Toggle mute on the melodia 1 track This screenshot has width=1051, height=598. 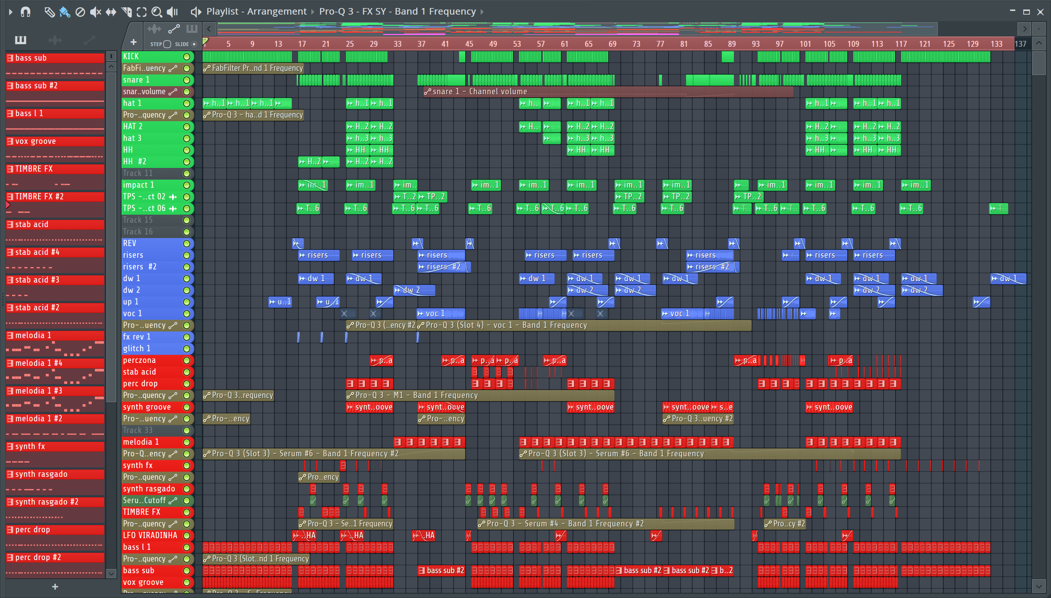(x=186, y=442)
